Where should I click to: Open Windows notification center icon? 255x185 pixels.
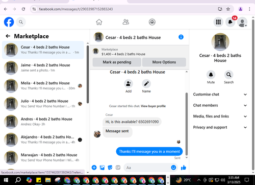pyautogui.click(x=247, y=180)
